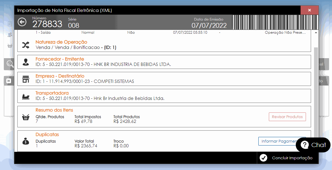Click the 'Operação Não Prese...' cell
The height and width of the screenshot is (170, 332).
pyautogui.click(x=285, y=33)
